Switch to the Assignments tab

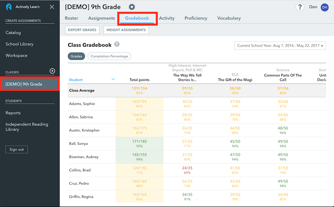click(101, 18)
